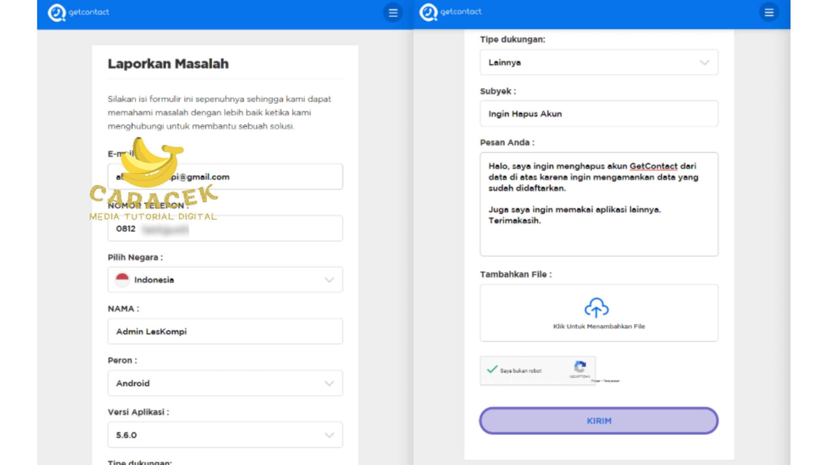827x465 pixels.
Task: Click the reCAPTCHA logo icon
Action: pos(580,367)
